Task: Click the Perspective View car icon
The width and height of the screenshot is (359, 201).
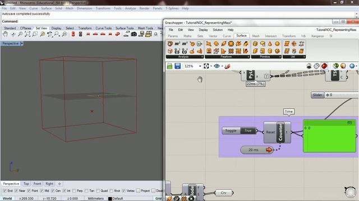Action: point(117,34)
